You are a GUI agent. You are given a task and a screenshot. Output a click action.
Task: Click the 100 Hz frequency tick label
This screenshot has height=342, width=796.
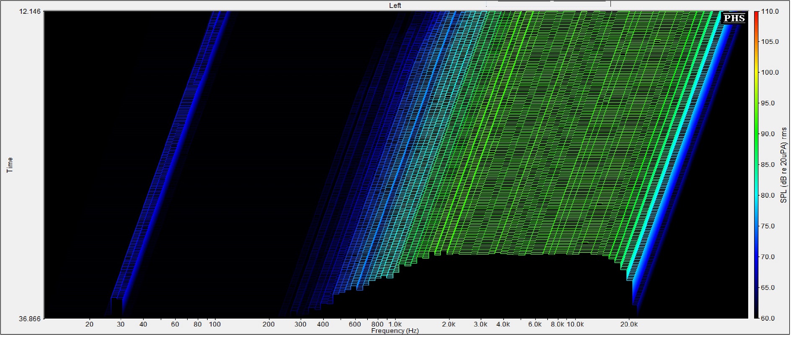[215, 324]
